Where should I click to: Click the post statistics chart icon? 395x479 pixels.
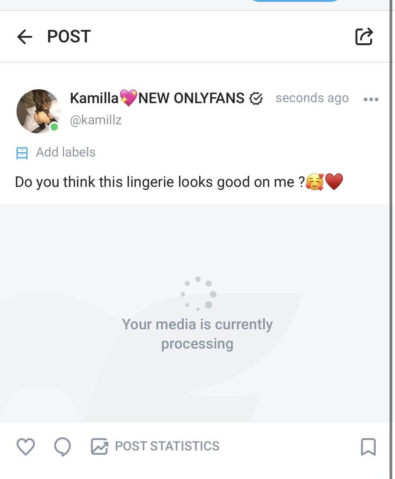click(x=99, y=447)
